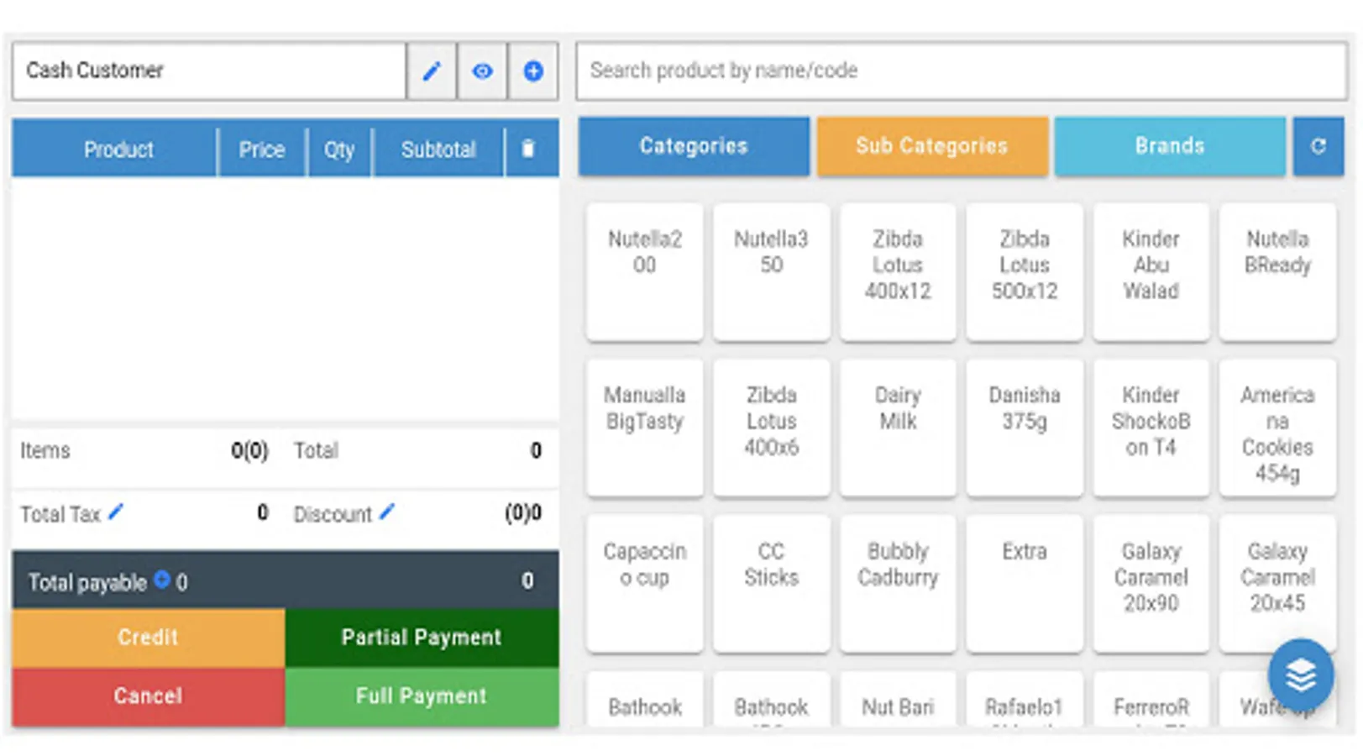Open the floating layers button
Viewport: 1363px width, 756px height.
1300,675
